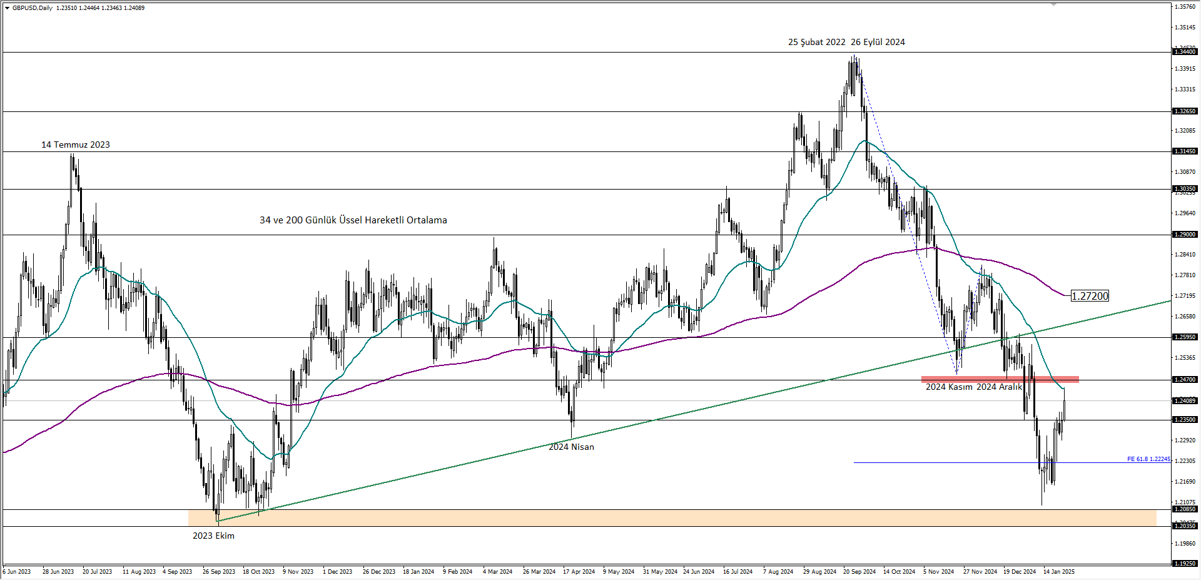Image resolution: width=1201 pixels, height=580 pixels.
Task: Click the 1.26580 price scale value
Action: point(1185,317)
